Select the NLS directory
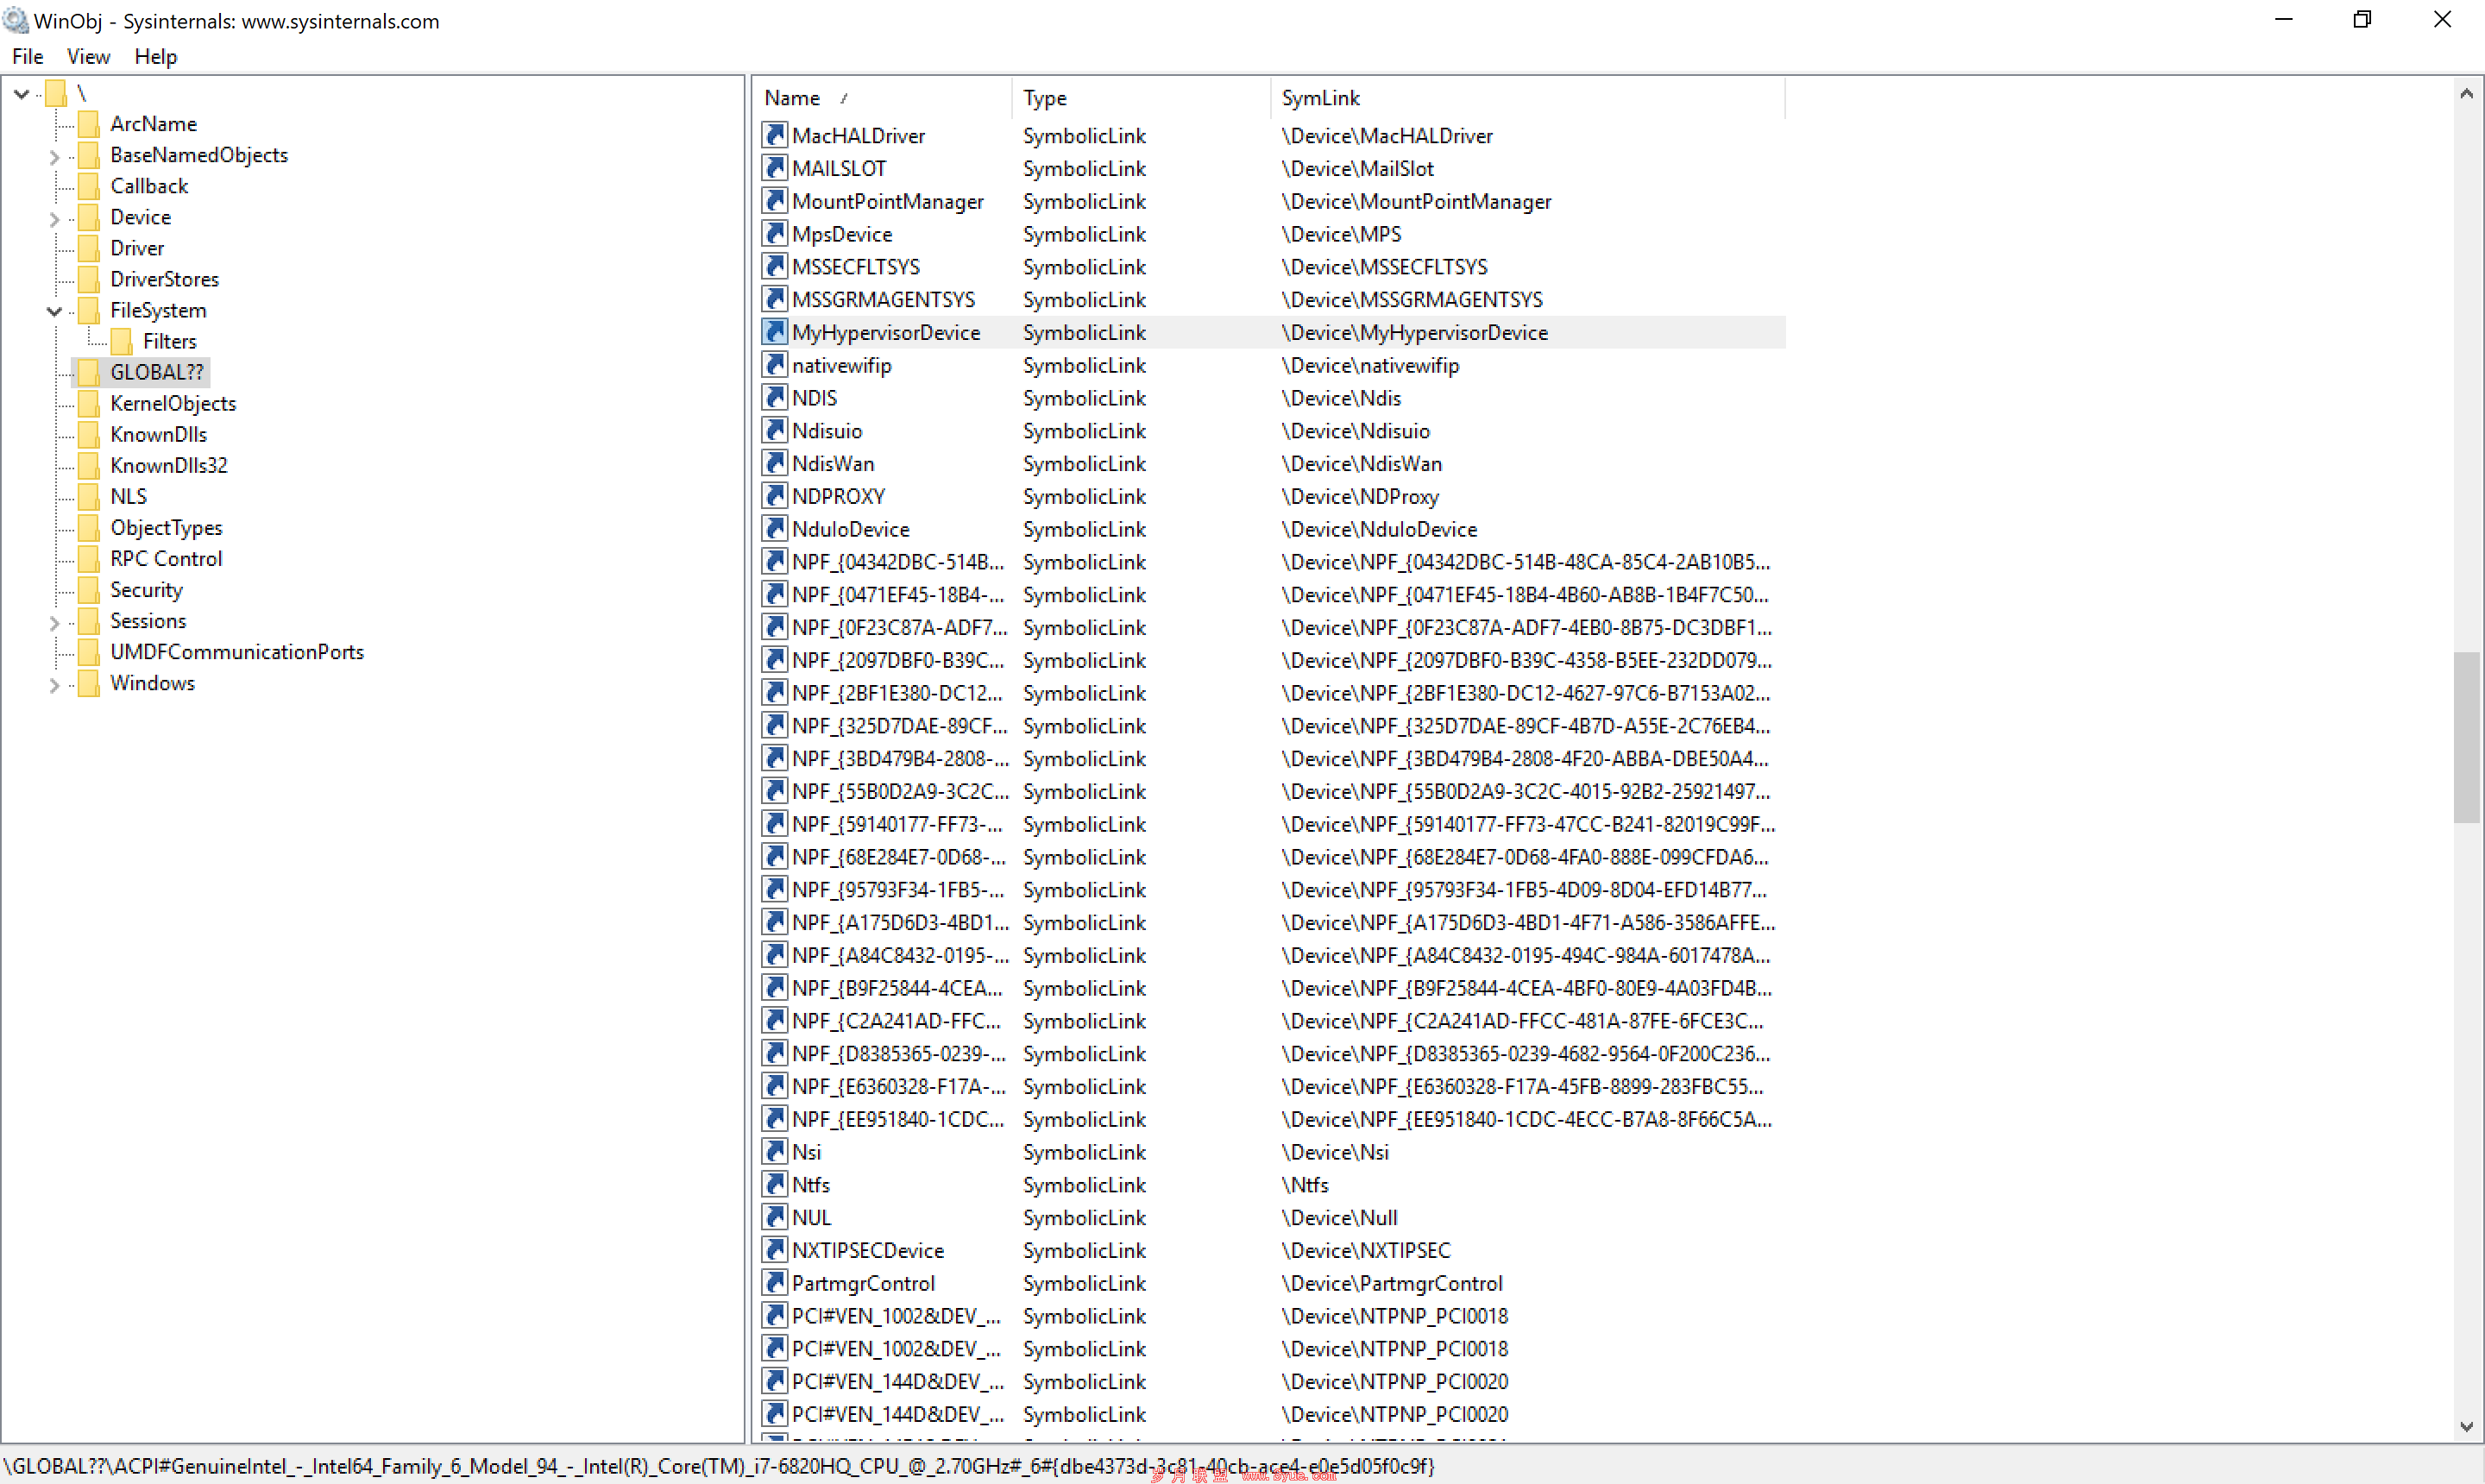Viewport: 2485px width, 1484px height. coord(128,496)
